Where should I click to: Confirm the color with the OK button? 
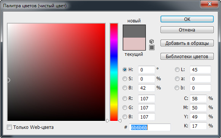point(187,19)
